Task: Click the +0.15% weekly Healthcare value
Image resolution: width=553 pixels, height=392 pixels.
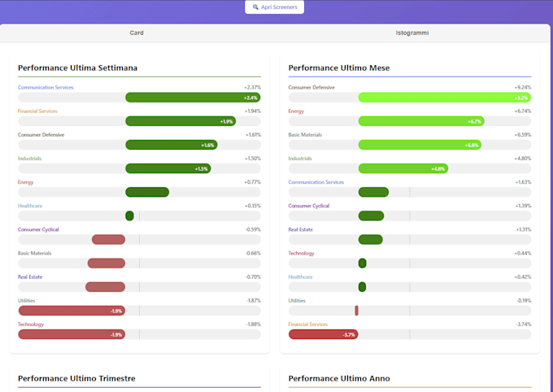Action: [x=253, y=206]
